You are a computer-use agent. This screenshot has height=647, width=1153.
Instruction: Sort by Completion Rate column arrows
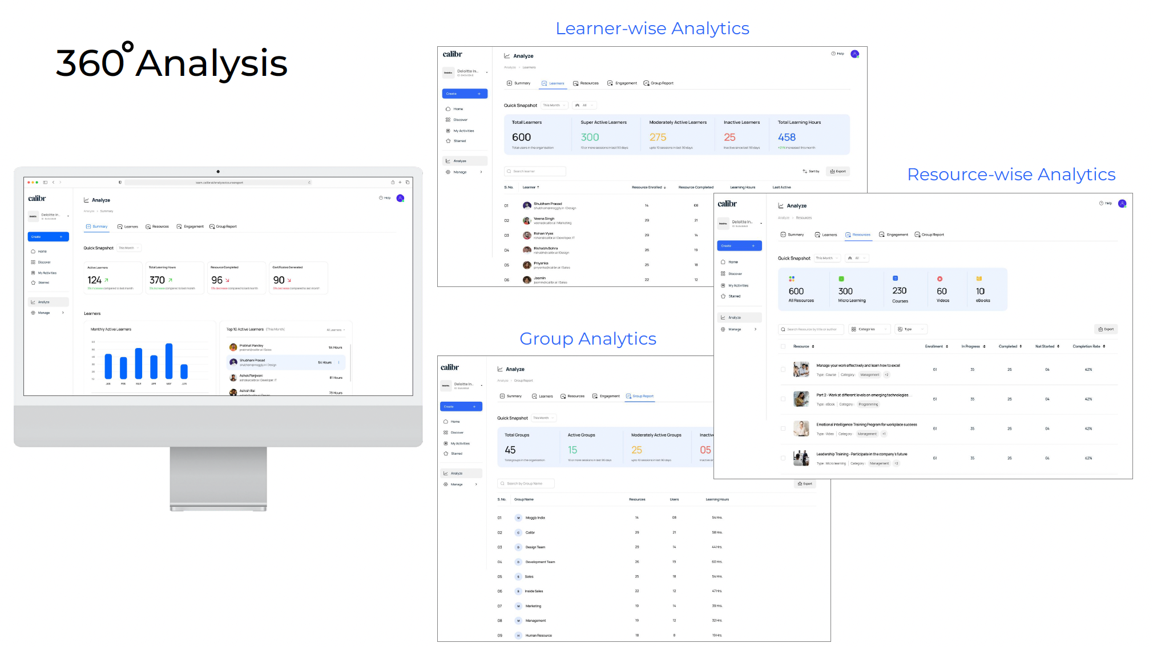1104,346
